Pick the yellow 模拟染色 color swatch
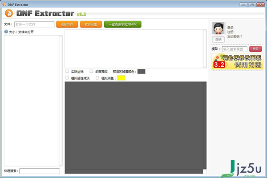Viewport: 267px width, 178px height. click(121, 78)
